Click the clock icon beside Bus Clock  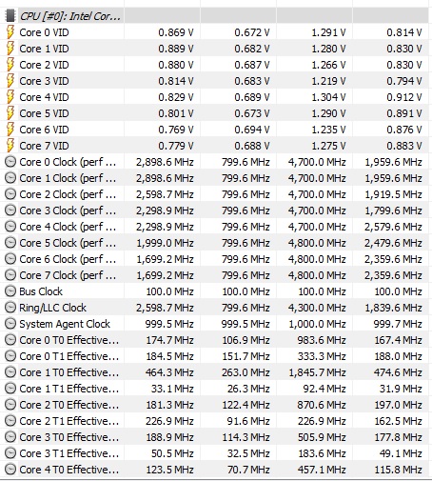point(10,291)
